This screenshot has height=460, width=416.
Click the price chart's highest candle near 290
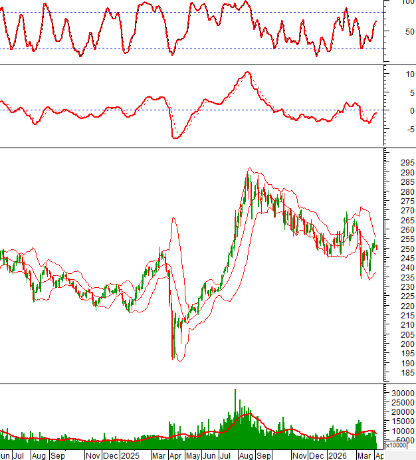click(x=249, y=174)
